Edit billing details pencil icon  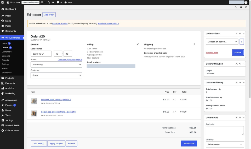pyautogui.click(x=138, y=44)
